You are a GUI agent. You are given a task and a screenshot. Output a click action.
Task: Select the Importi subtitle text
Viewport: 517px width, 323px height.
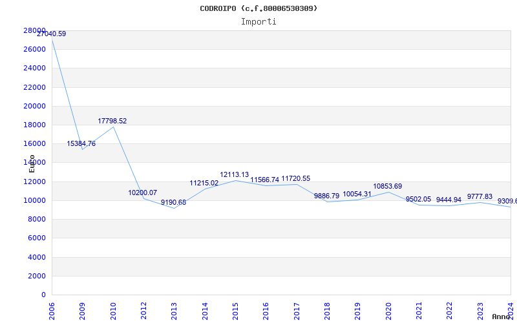pos(258,22)
